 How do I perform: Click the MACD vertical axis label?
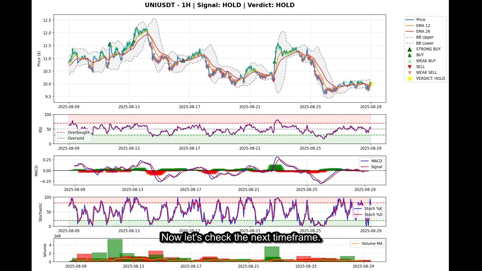click(37, 171)
